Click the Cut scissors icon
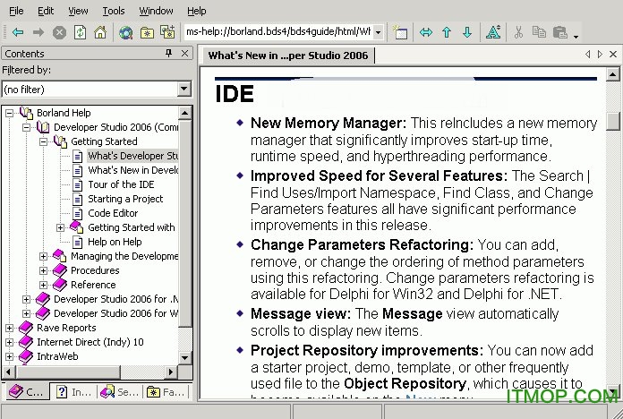The height and width of the screenshot is (419, 623). (x=518, y=32)
